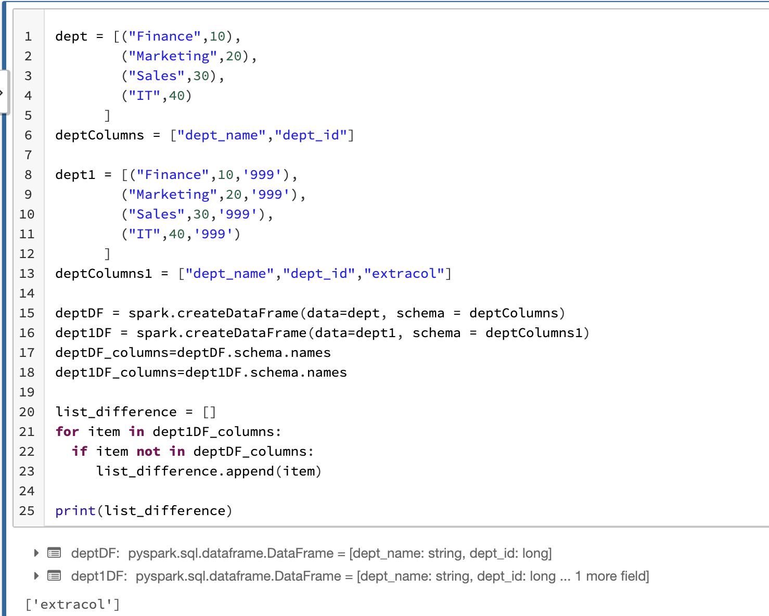Click the deptDF_columns=deptDF.schema.names line
This screenshot has height=616, width=769.
pos(193,352)
